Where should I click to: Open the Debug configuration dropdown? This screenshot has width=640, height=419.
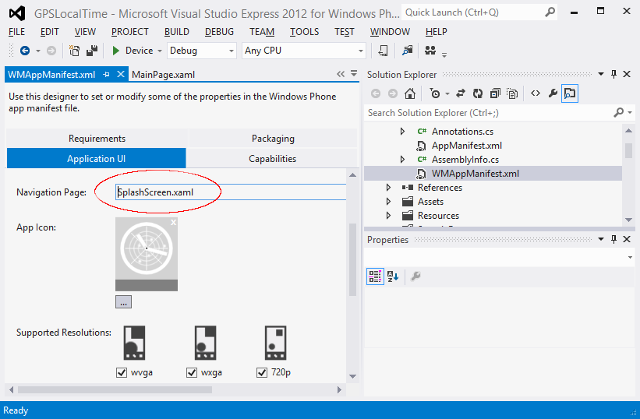(232, 51)
